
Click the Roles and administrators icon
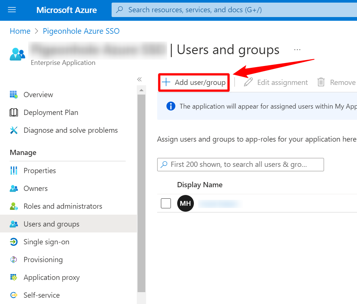pos(14,206)
